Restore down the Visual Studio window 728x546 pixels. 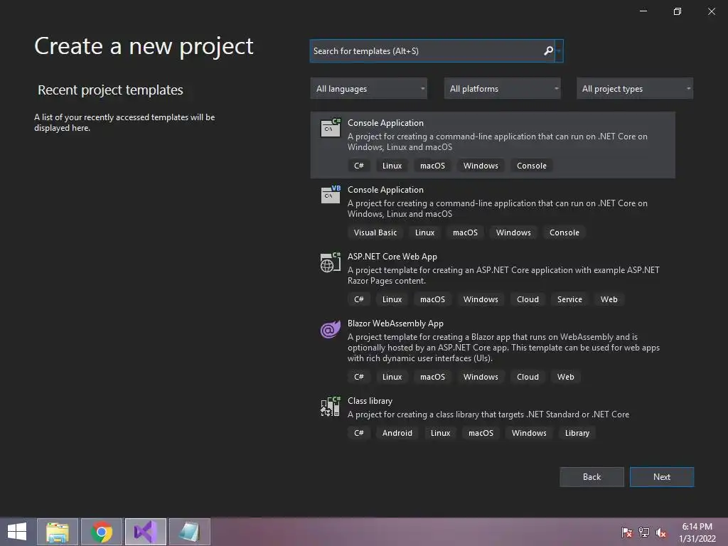pyautogui.click(x=678, y=11)
